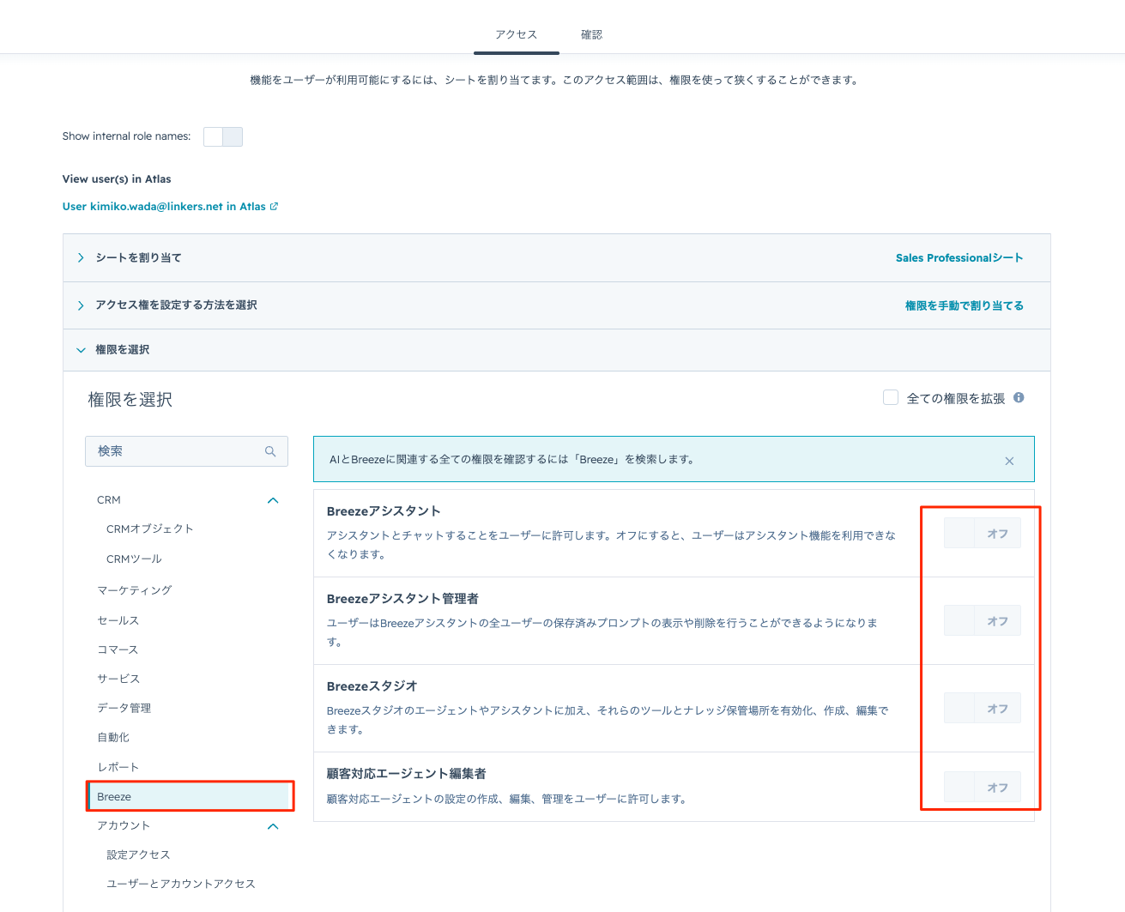Open セールス permissions category

pos(118,620)
